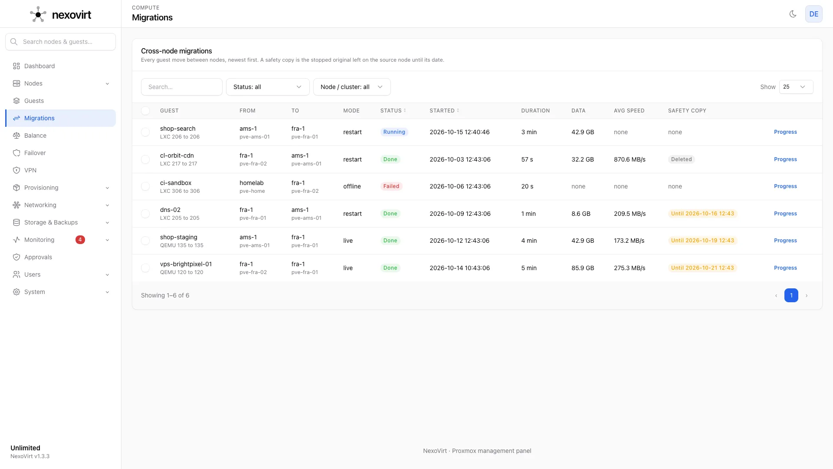The height and width of the screenshot is (469, 833).
Task: Open Balance in the sidebar
Action: click(60, 135)
